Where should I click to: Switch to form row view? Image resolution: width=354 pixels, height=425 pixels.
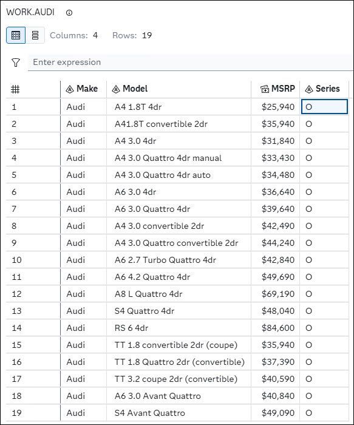35,35
